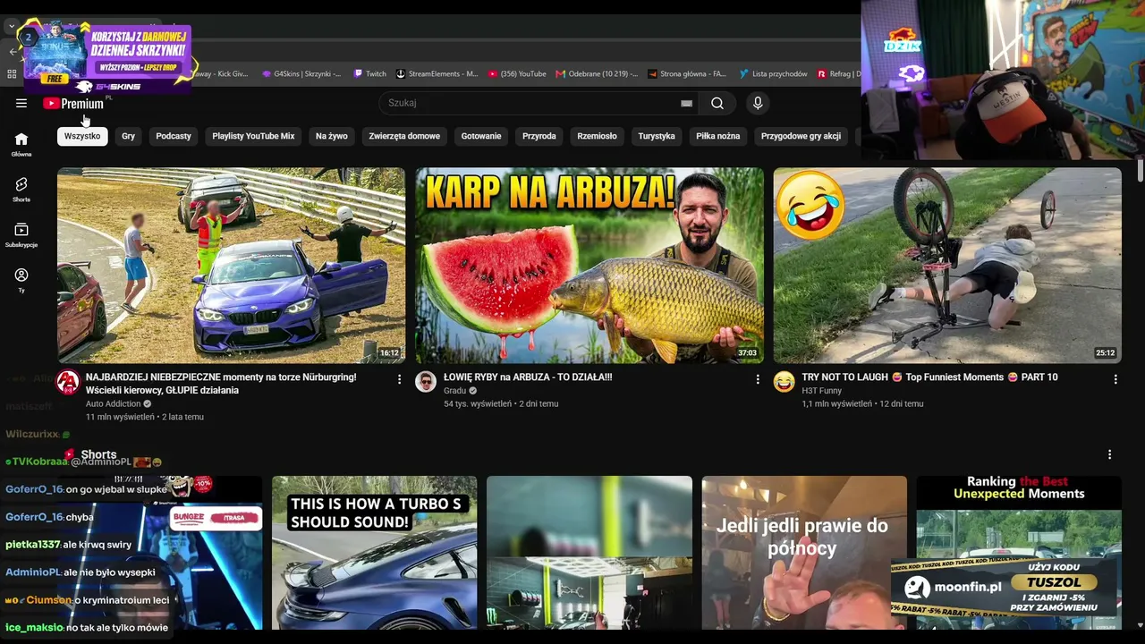Select the Turystyka filter chip
Screen dimensions: 1145x644
point(657,136)
